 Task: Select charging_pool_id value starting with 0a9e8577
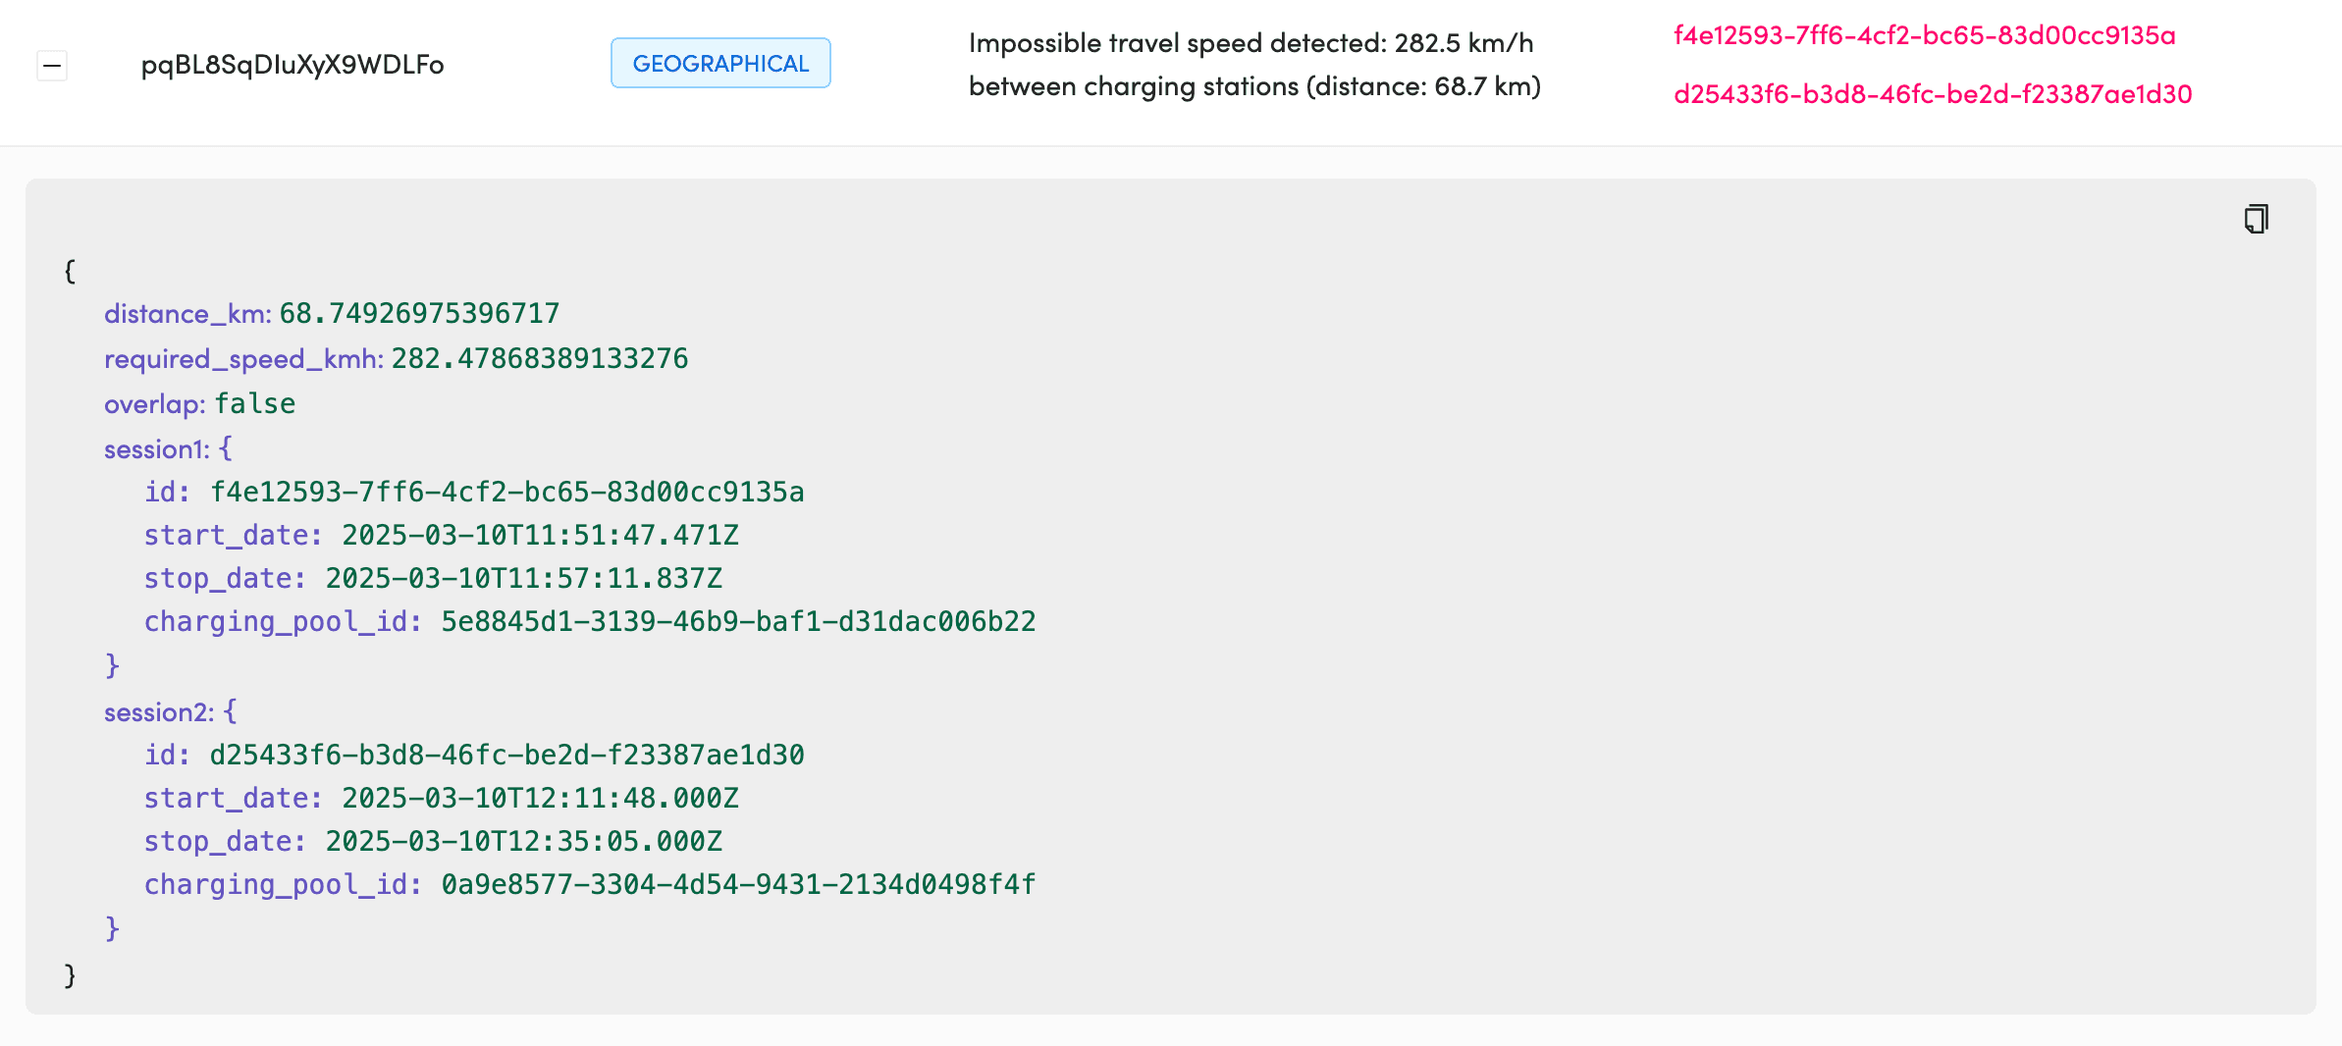(738, 885)
